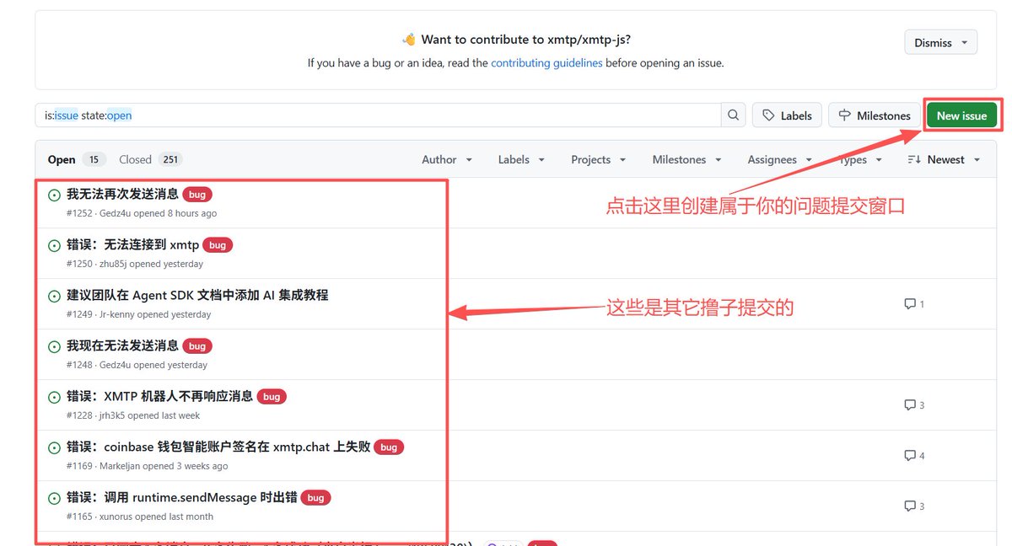
Task: Click the 251 closed count badge
Action: point(170,159)
